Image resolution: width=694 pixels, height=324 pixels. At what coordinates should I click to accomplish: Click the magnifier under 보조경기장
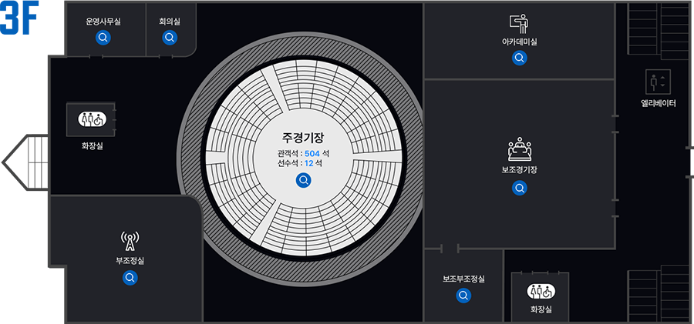click(520, 188)
